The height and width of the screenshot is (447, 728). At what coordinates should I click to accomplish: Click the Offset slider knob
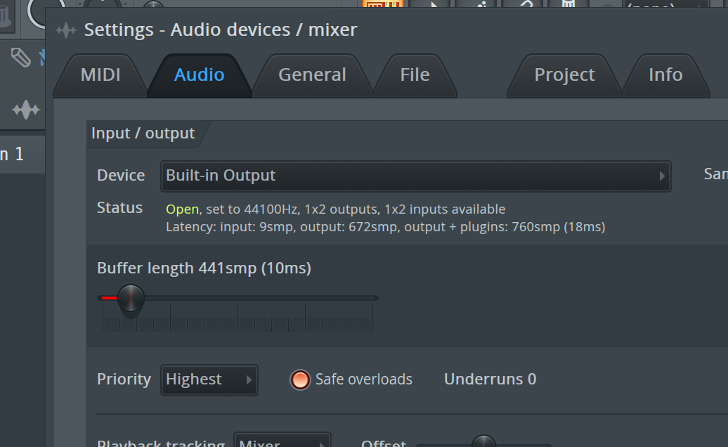click(483, 442)
